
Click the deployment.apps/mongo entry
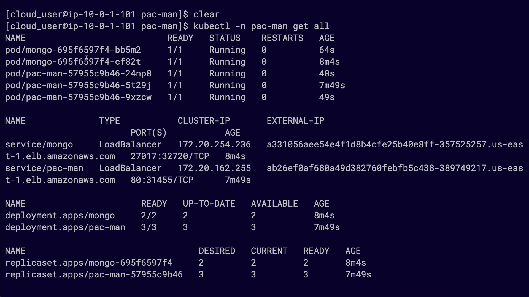pos(60,216)
